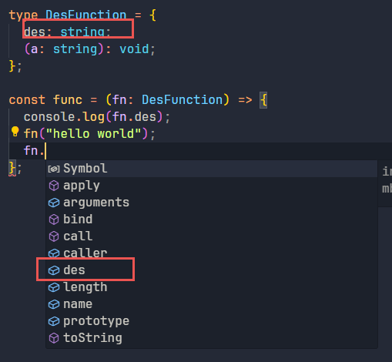Image resolution: width=392 pixels, height=362 pixels.
Task: Choose the des property suggestion
Action: 212,270
